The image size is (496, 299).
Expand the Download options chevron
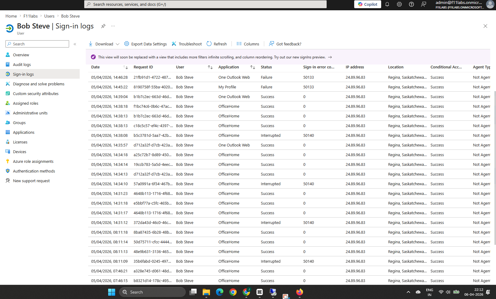point(118,44)
